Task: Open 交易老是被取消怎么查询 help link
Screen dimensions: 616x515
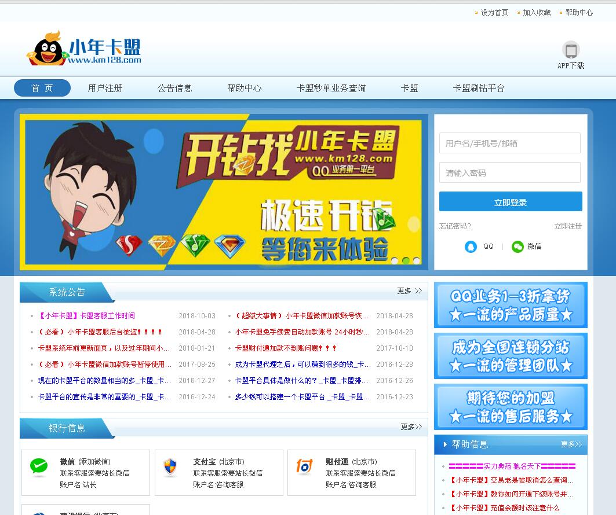Action: coord(512,480)
